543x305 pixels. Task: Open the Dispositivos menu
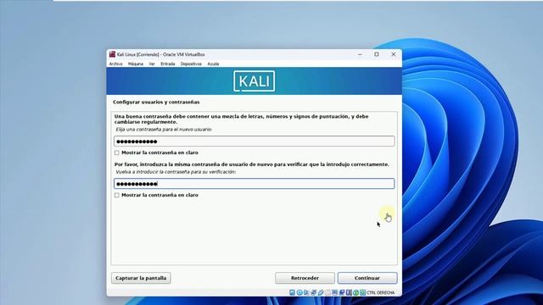pyautogui.click(x=191, y=64)
